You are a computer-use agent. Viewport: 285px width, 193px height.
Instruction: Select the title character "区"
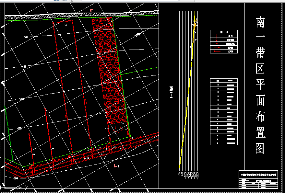(260, 69)
